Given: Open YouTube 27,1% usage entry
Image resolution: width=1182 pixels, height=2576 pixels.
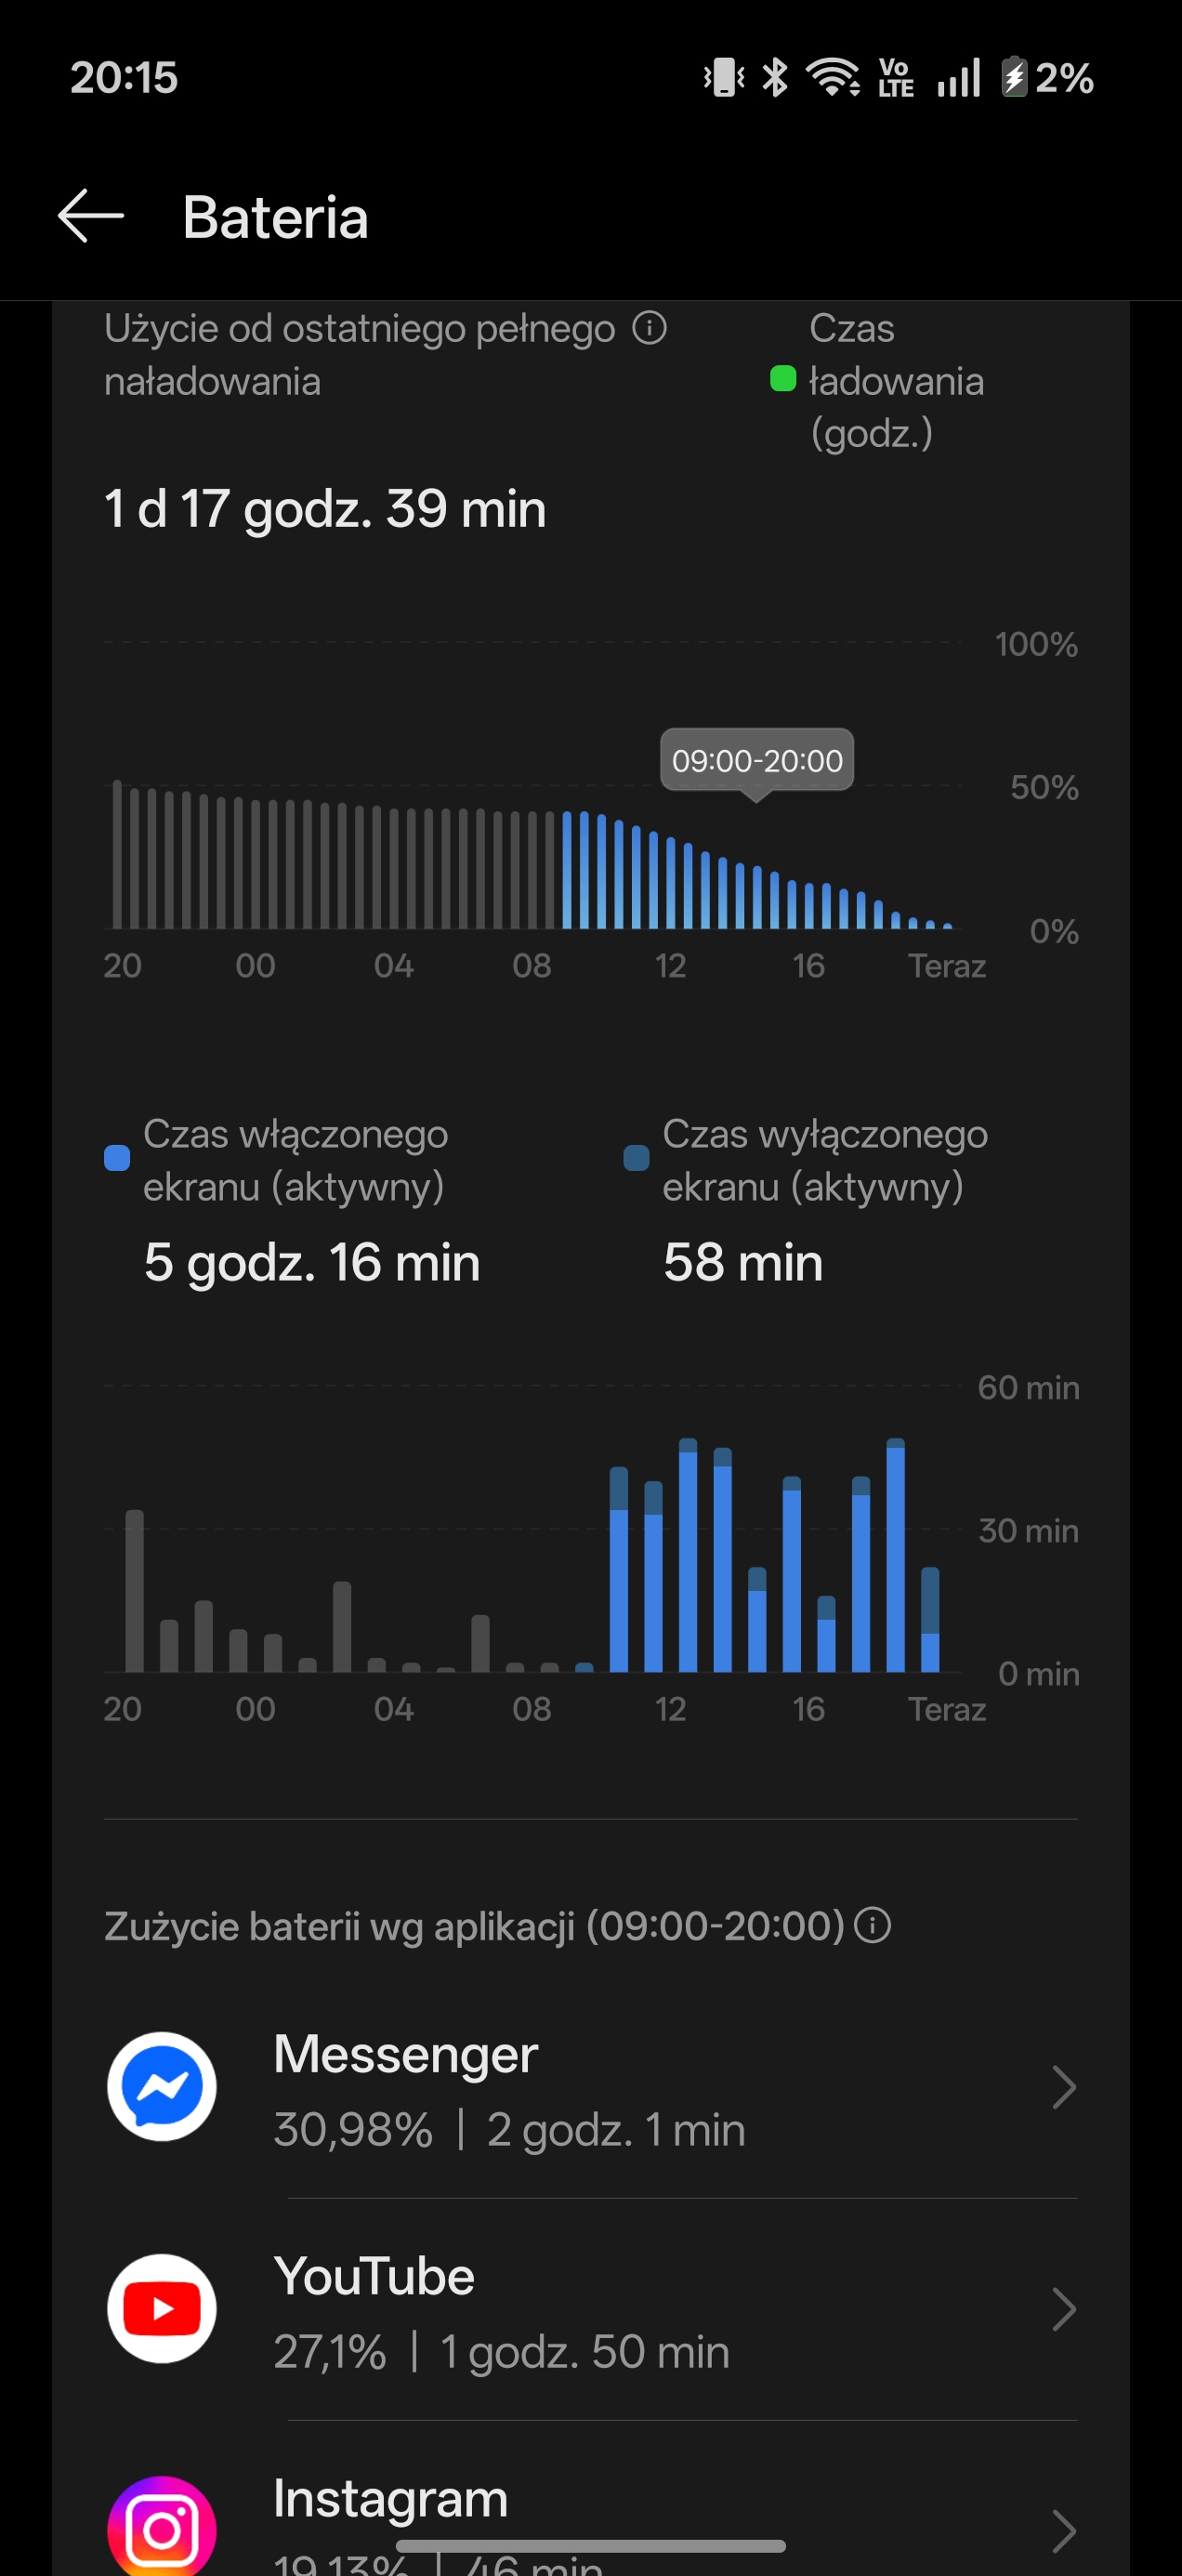Looking at the screenshot, I should click(500, 2350).
